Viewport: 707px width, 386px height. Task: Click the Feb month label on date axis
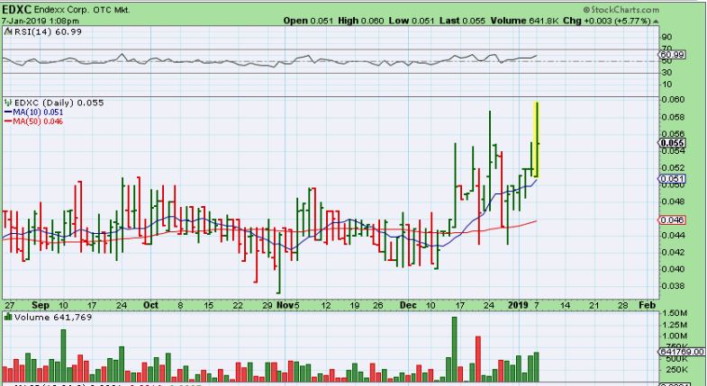tap(647, 305)
